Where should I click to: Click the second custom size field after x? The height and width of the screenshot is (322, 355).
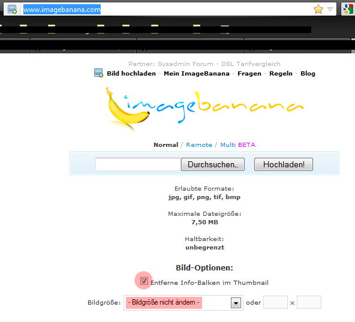309,302
